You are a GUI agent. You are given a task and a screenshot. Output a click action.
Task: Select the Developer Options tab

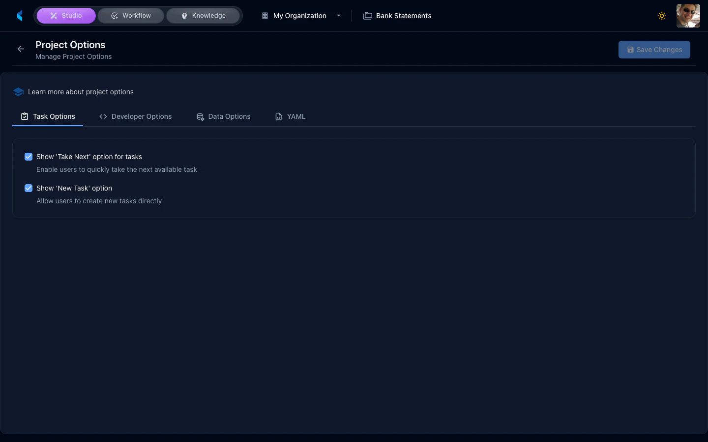point(135,116)
